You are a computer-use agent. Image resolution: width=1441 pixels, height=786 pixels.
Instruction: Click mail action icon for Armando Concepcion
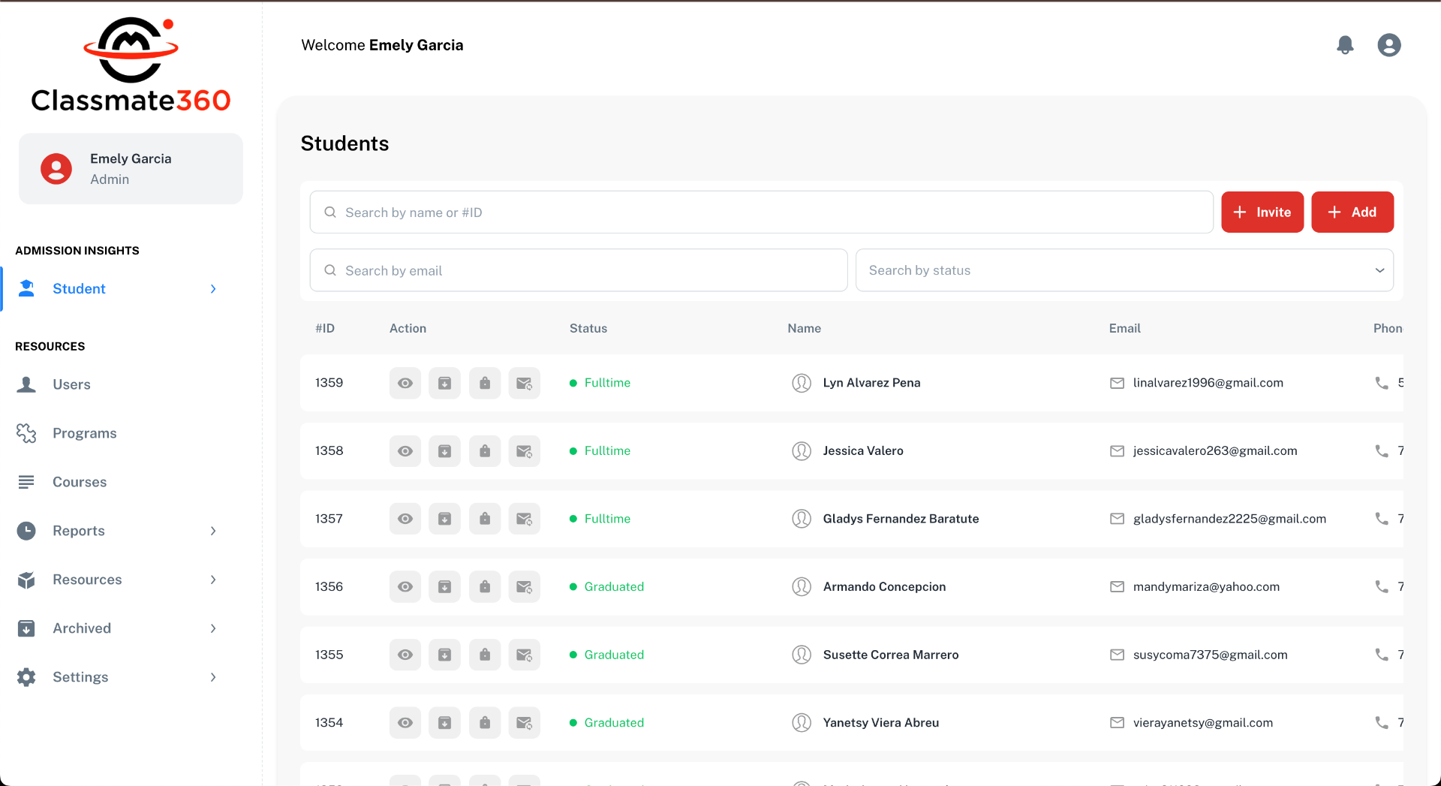click(525, 587)
